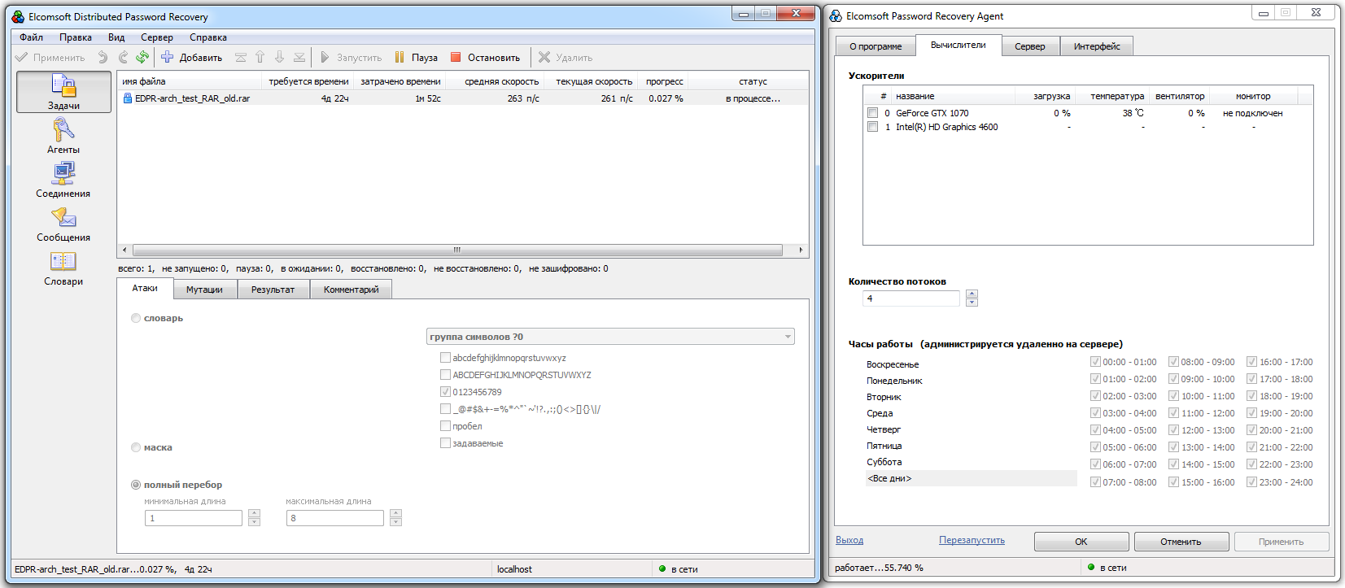Open the Сообщения section in the sidebar
1345x588 pixels.
point(63,224)
